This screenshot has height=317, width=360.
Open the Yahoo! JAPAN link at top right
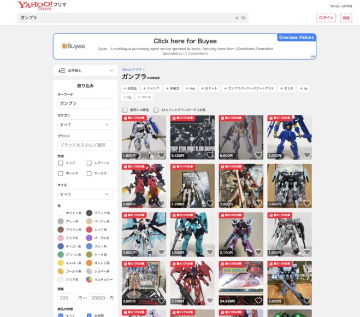tap(341, 6)
